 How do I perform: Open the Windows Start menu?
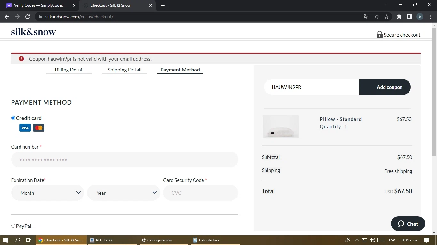6,240
